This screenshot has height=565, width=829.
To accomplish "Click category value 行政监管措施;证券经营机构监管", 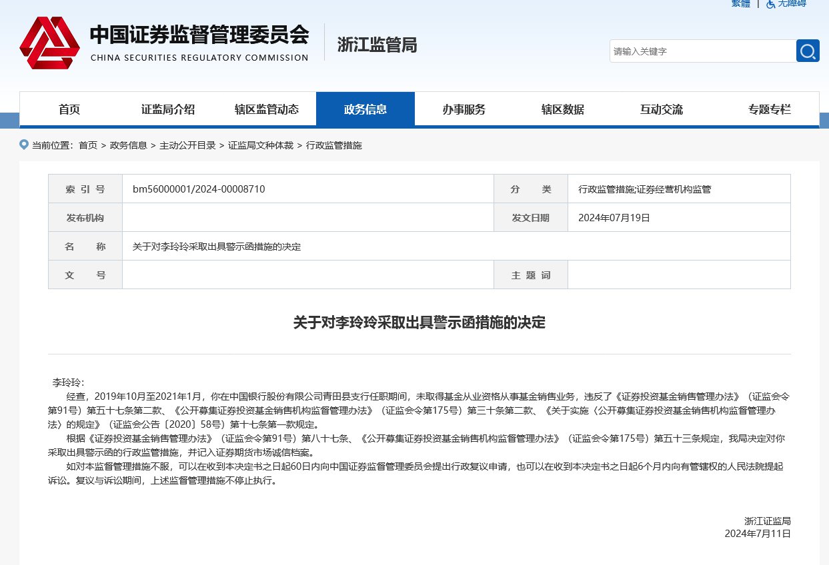I will tap(645, 189).
